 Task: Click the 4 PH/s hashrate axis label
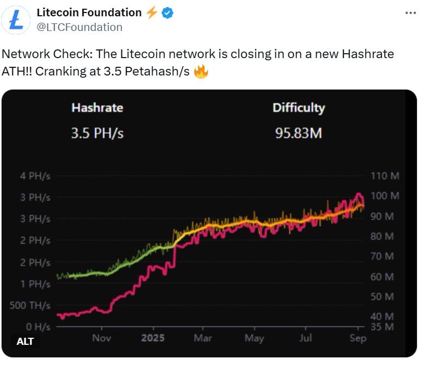click(x=35, y=176)
